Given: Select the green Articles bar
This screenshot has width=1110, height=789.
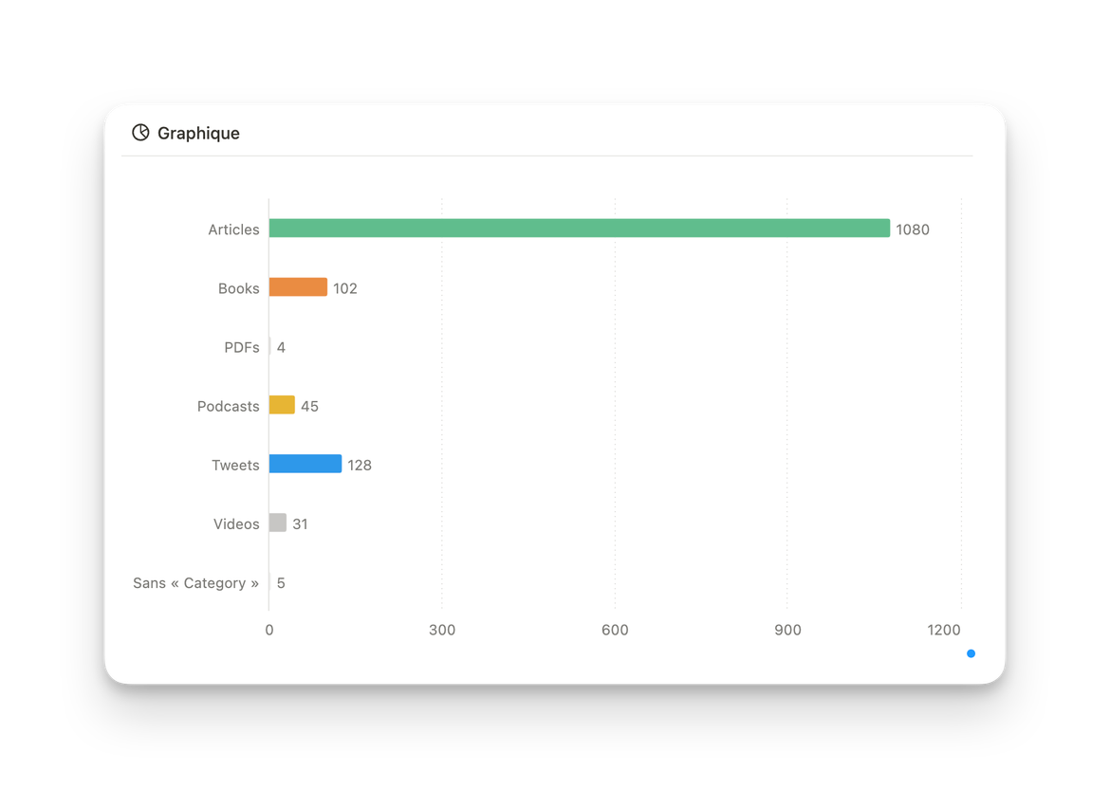Looking at the screenshot, I should coord(579,229).
